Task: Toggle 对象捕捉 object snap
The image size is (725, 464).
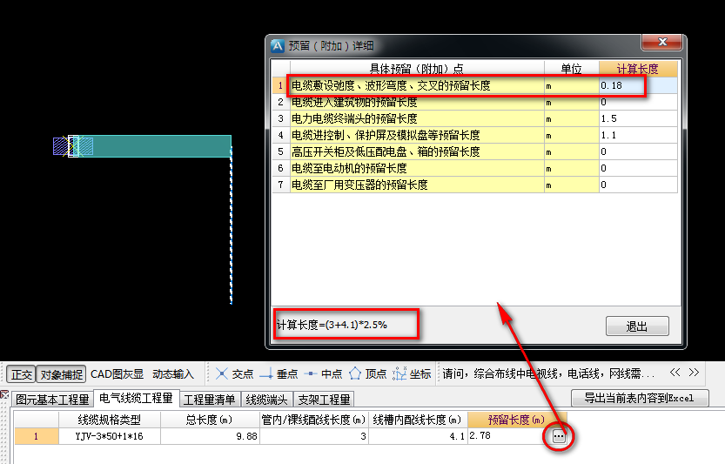Action: coord(61,374)
